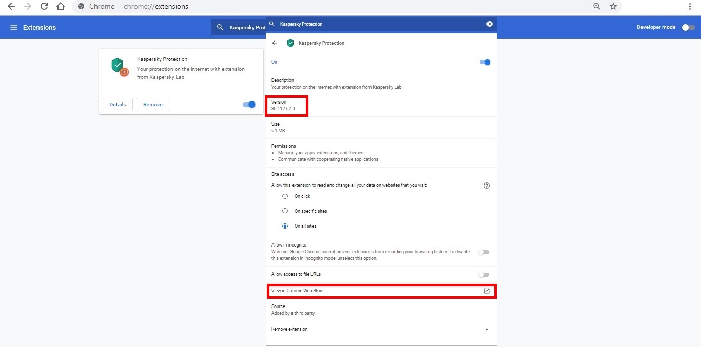Go back from Kaspersky Protection details

click(x=275, y=43)
